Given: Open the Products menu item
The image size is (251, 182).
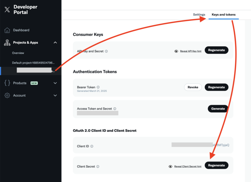Looking at the screenshot, I should [x=20, y=83].
